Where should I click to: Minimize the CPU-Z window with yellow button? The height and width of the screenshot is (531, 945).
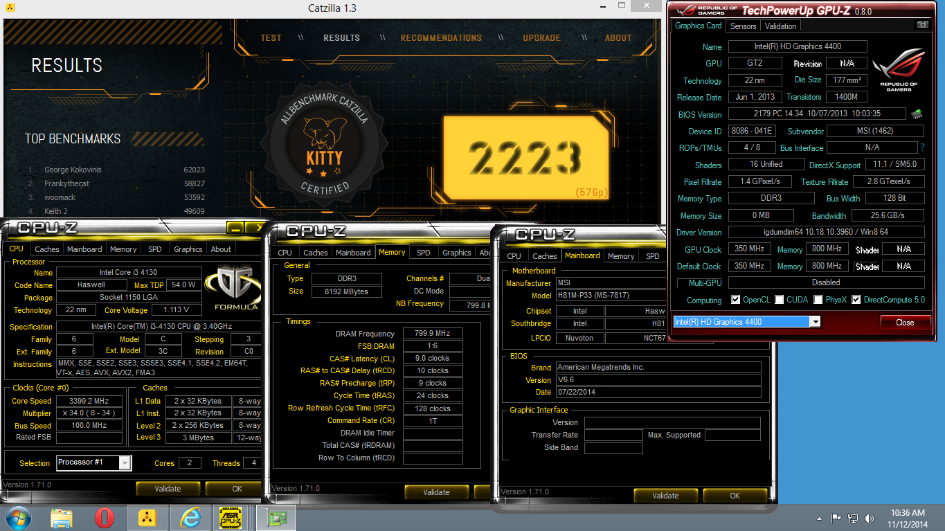[x=235, y=228]
